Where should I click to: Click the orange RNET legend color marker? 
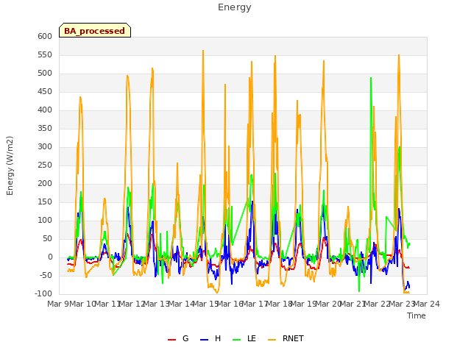272,340
